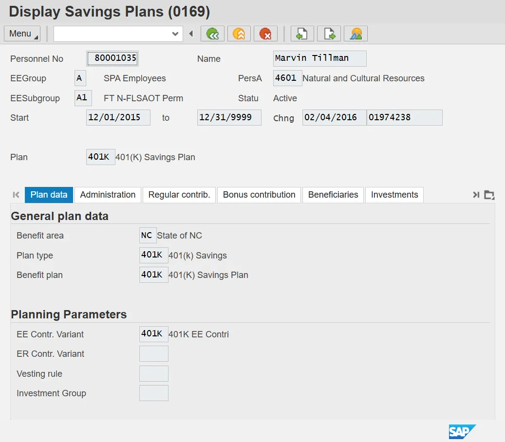The width and height of the screenshot is (505, 442).
Task: Expand the command field dropdown
Action: pos(175,34)
